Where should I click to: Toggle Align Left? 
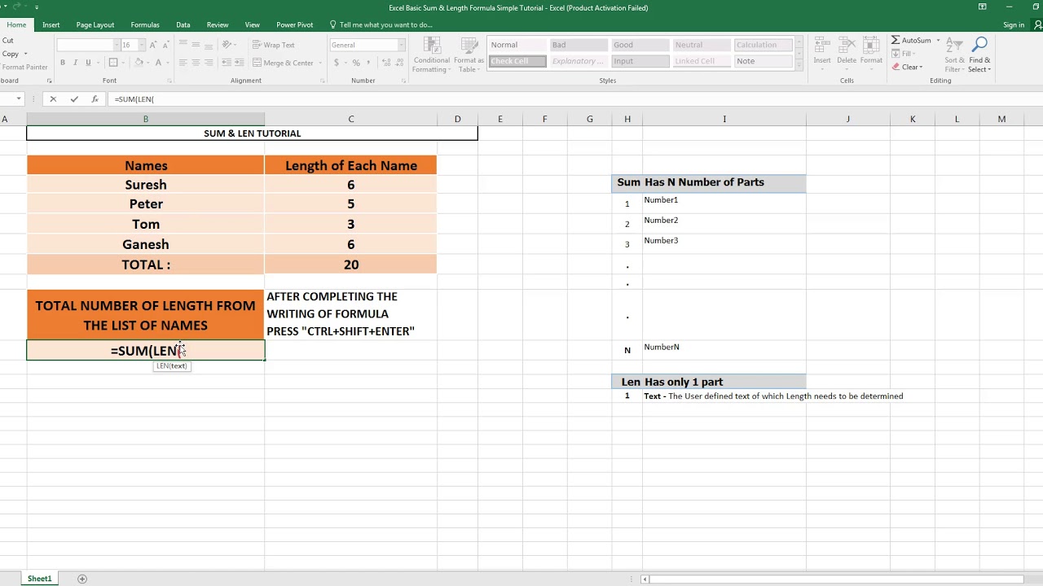[183, 63]
